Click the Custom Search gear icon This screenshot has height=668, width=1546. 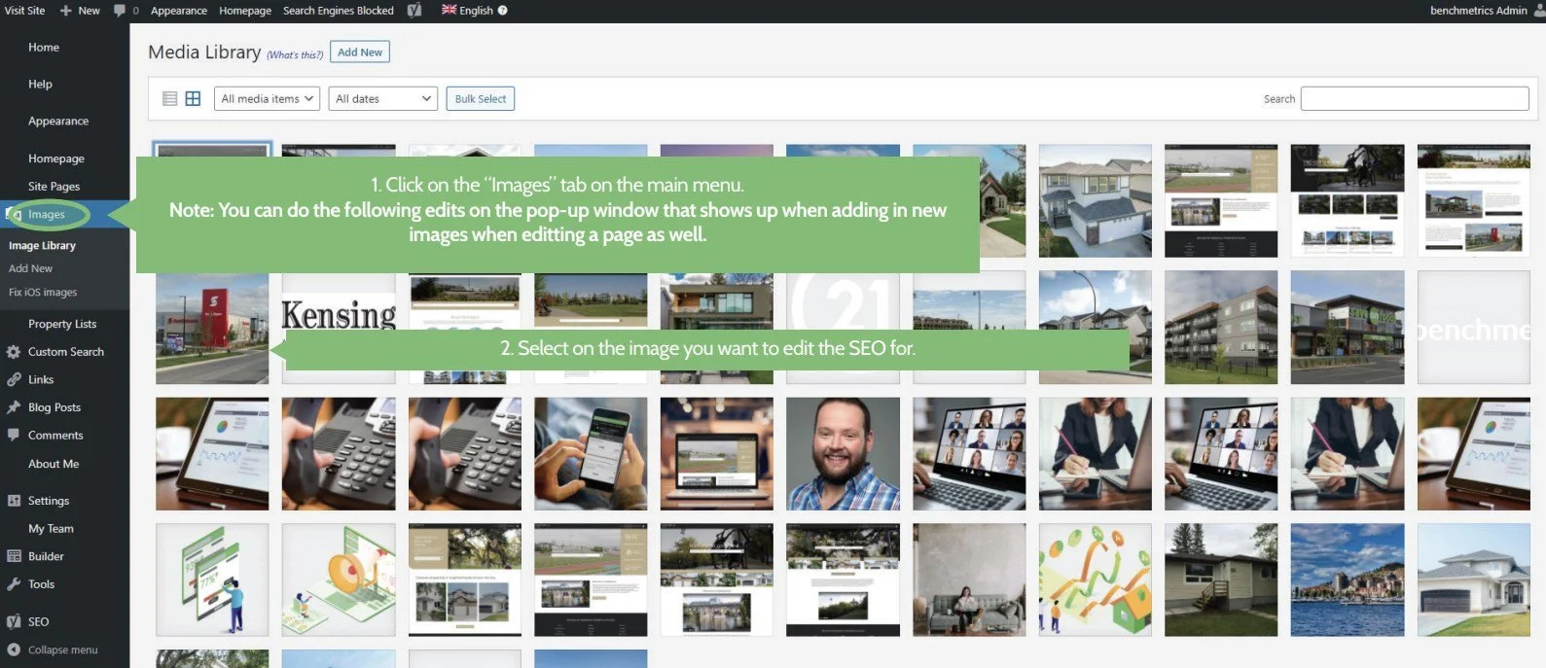[13, 352]
